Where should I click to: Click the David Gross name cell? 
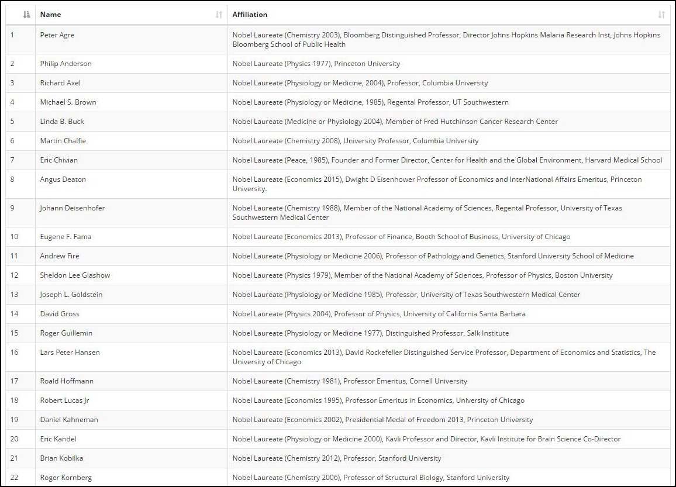60,314
